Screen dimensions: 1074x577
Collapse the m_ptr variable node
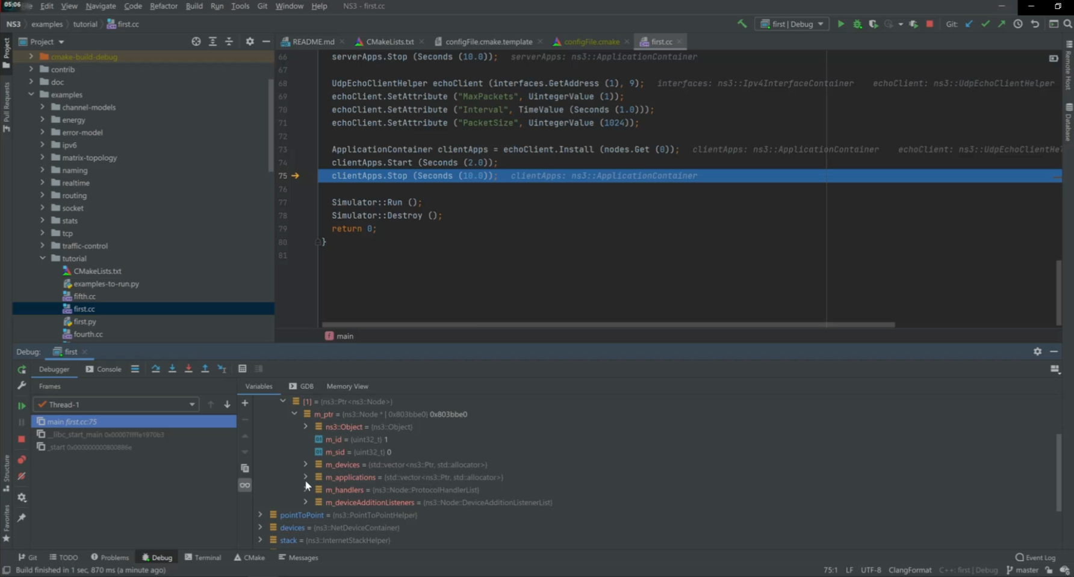(294, 414)
